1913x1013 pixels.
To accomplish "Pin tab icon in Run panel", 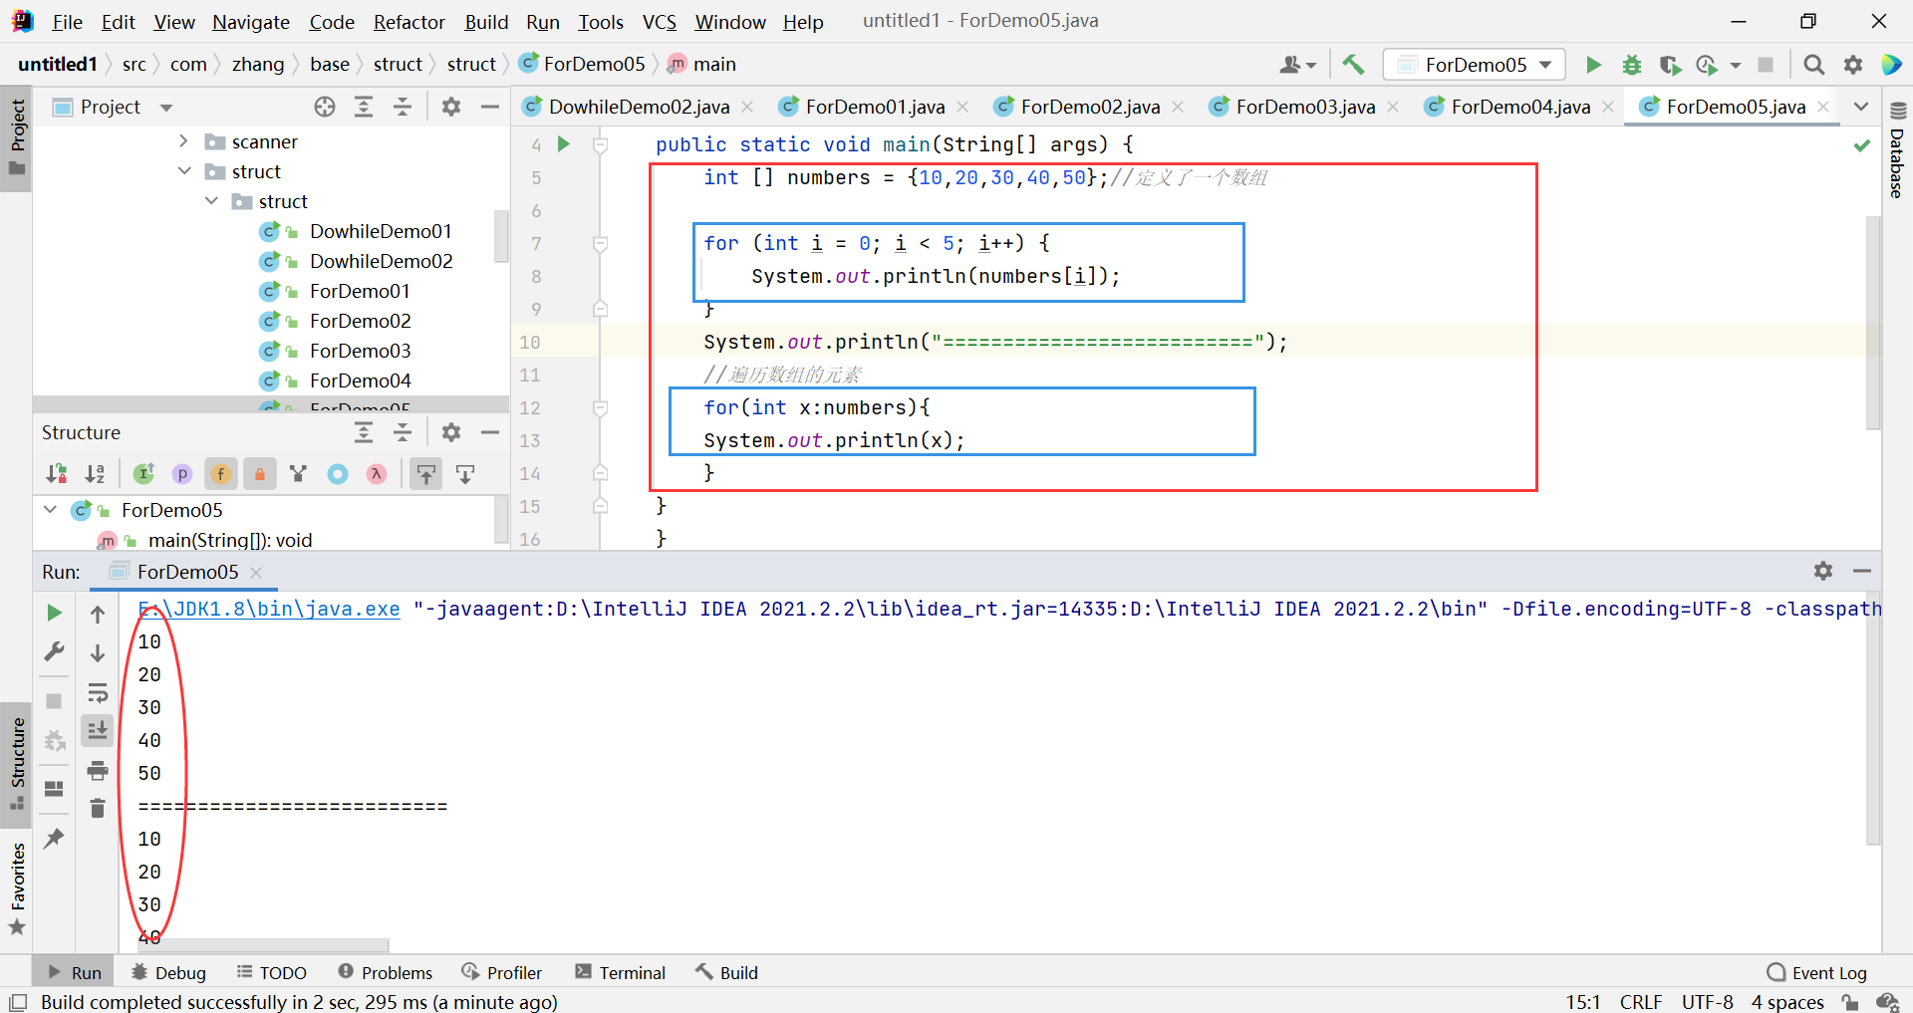I will [55, 838].
